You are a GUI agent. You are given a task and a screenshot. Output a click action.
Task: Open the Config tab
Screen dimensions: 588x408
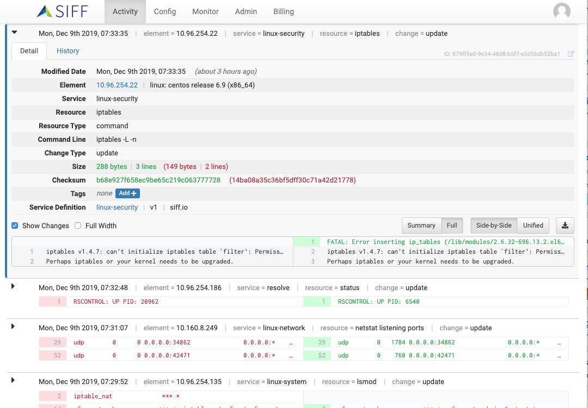[x=164, y=11]
